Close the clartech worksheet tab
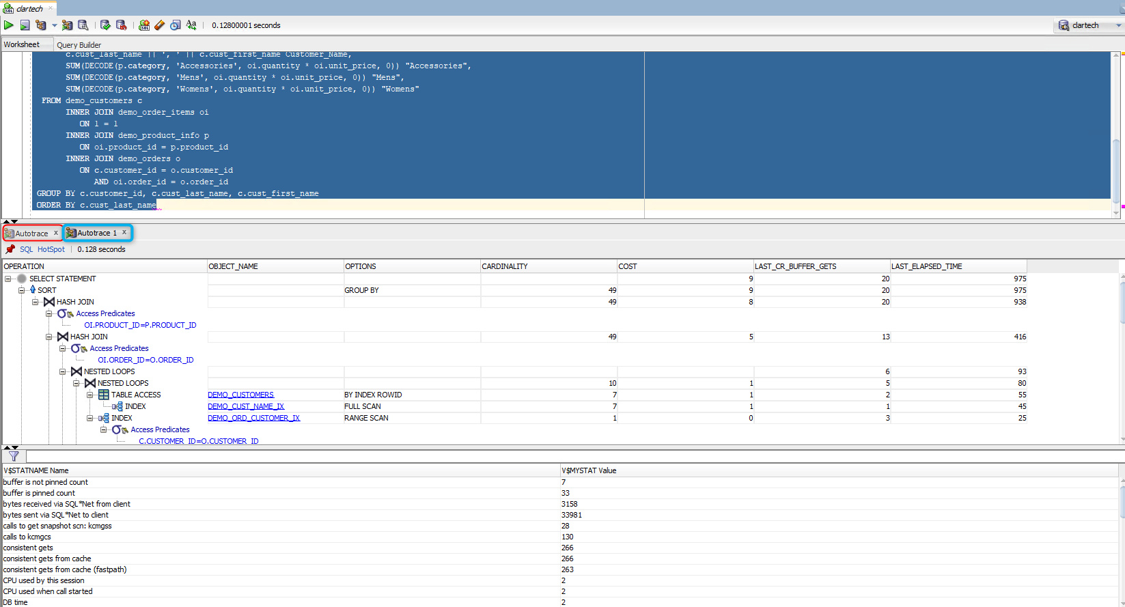The image size is (1125, 607). pyautogui.click(x=51, y=8)
